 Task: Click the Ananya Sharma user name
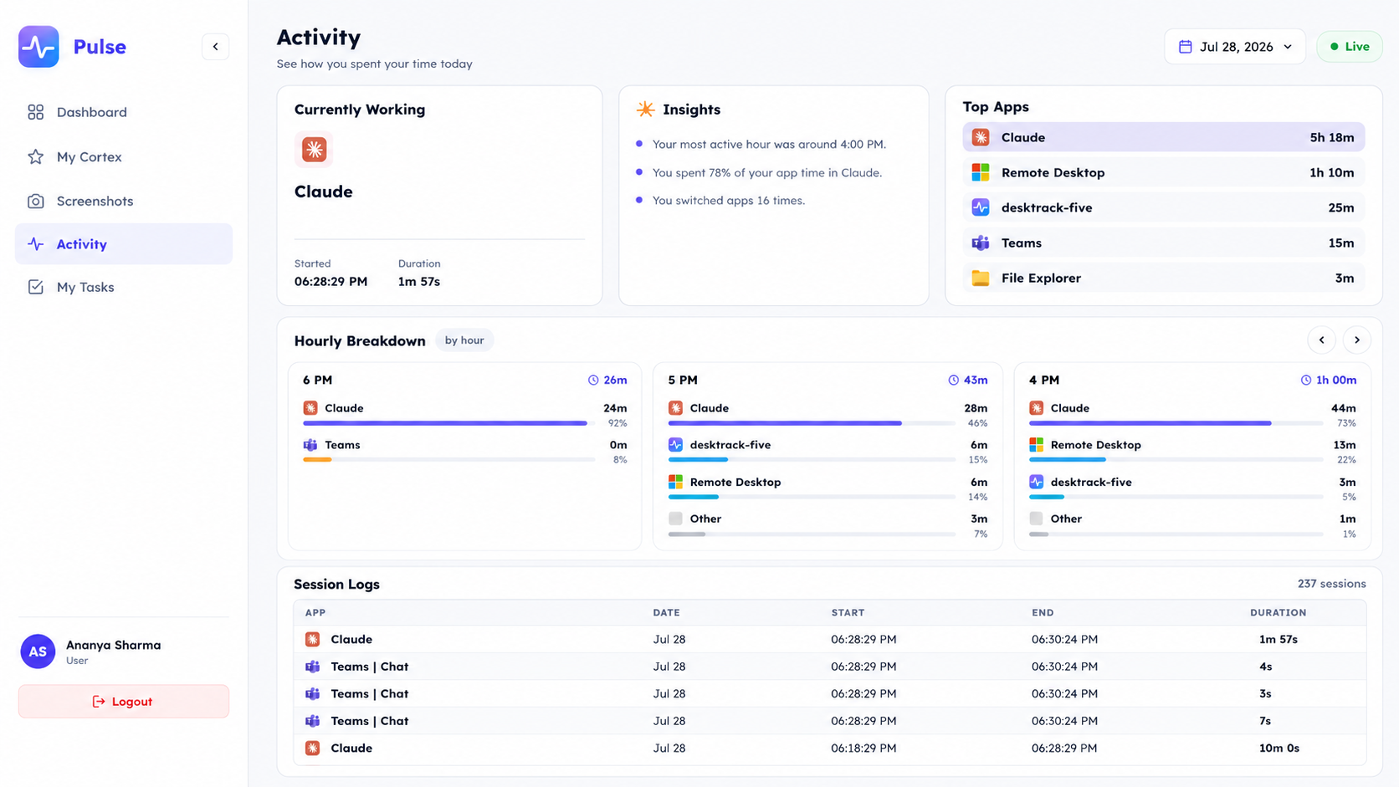(114, 645)
